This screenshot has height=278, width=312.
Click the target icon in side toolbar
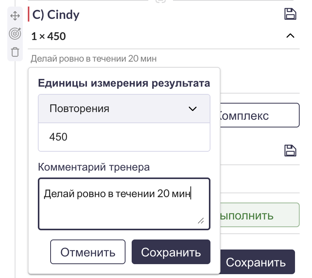click(15, 34)
